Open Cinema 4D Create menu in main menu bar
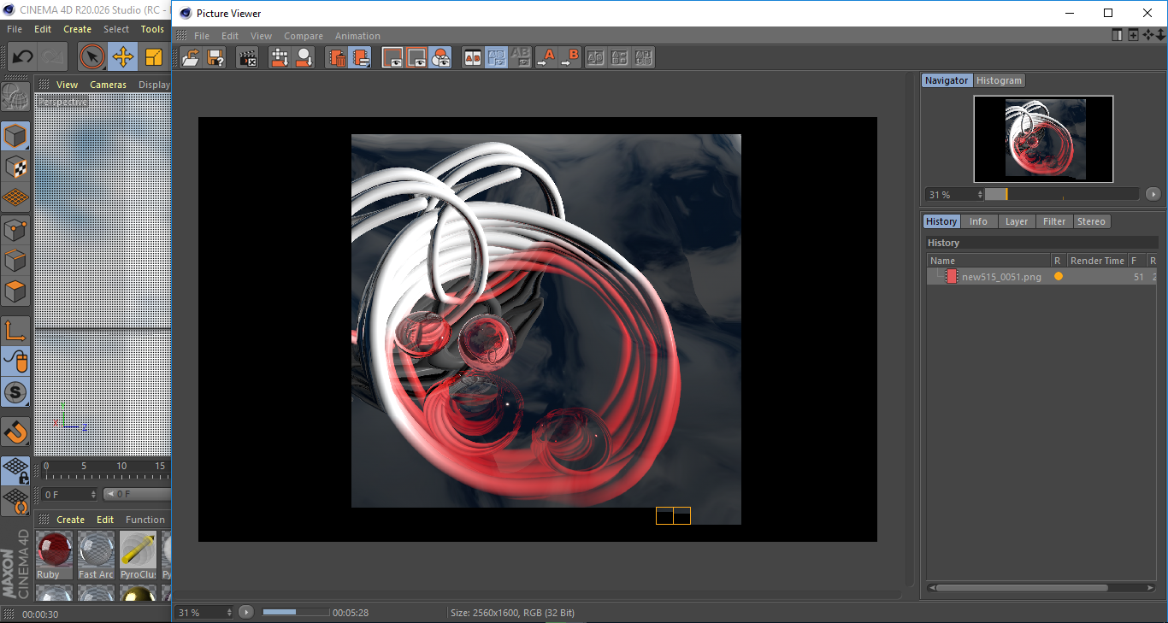 [77, 29]
